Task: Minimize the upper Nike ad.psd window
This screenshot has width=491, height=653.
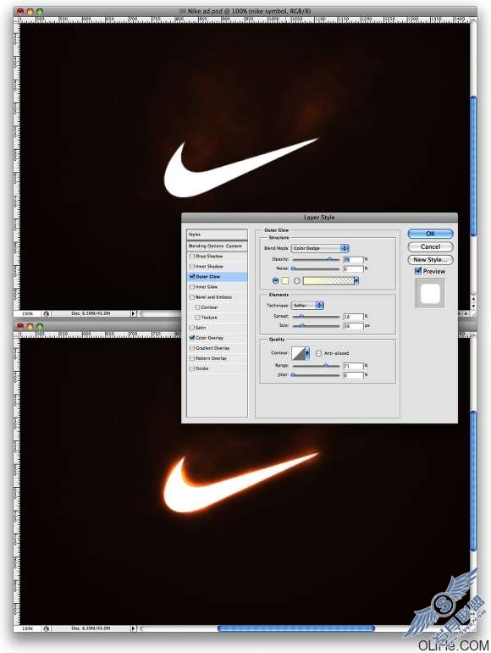Action: [x=30, y=12]
